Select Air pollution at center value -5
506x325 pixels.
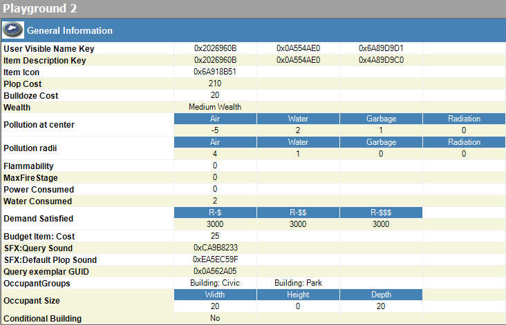215,130
